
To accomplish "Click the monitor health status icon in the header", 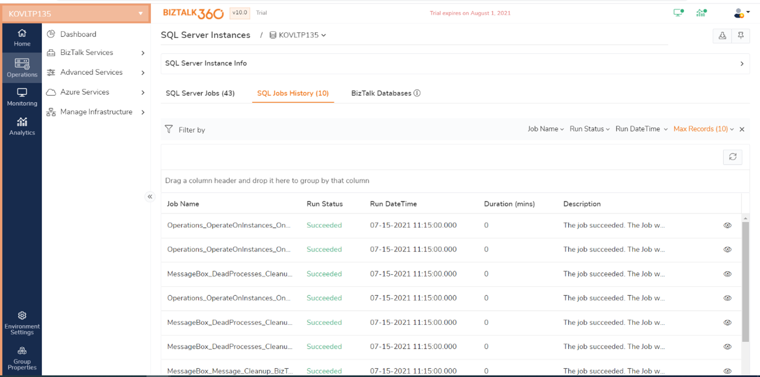I will [677, 12].
